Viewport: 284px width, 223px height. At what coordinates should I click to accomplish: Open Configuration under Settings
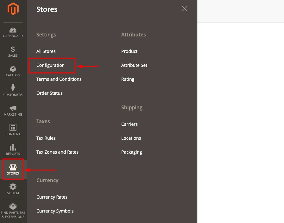click(50, 65)
